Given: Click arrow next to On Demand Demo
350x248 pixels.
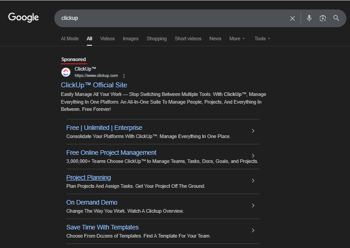Looking at the screenshot, I should (x=253, y=205).
